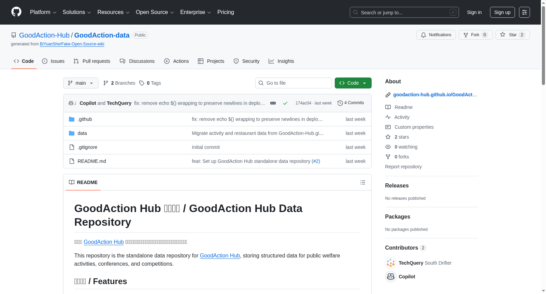Open pull request #2 link
Screen dimensions: 546x294
point(316,161)
